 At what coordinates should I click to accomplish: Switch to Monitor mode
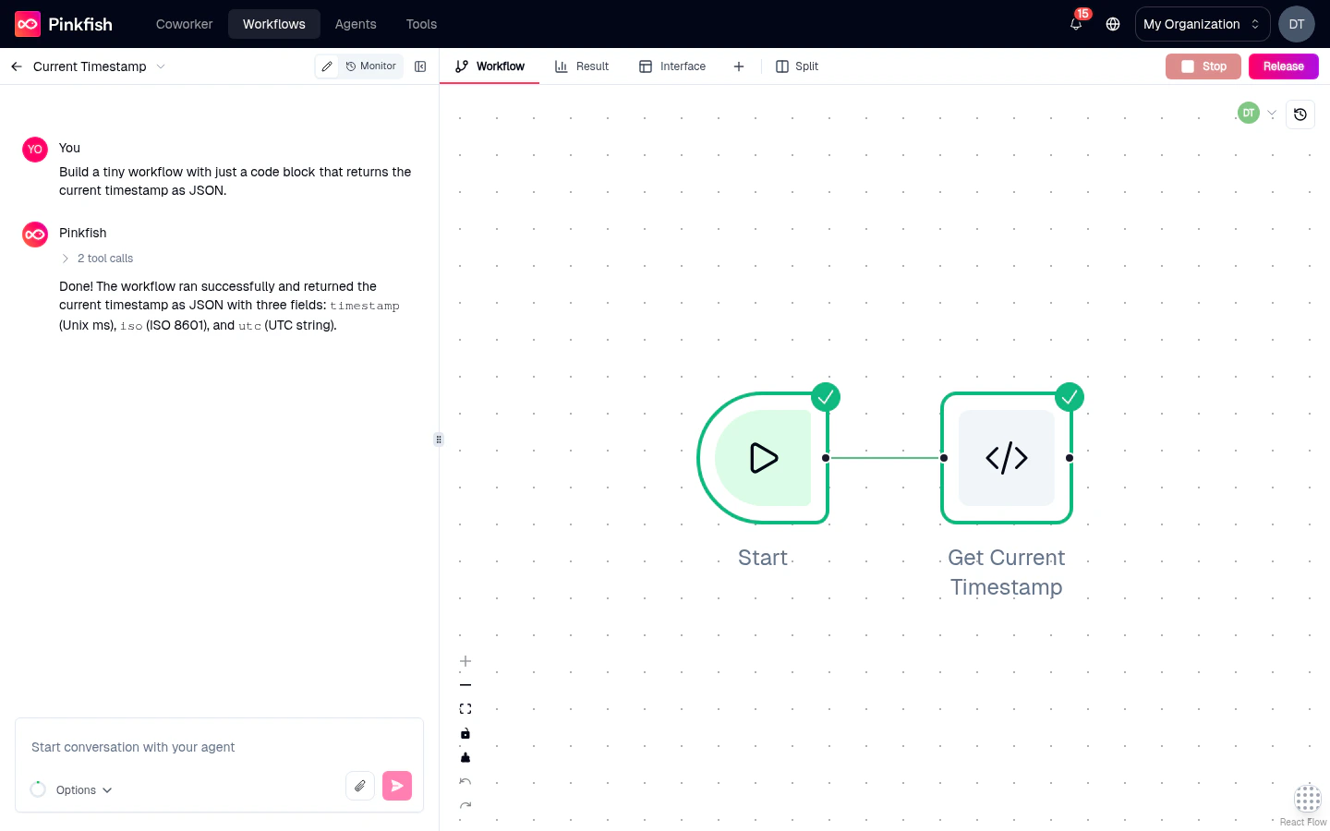click(x=370, y=66)
